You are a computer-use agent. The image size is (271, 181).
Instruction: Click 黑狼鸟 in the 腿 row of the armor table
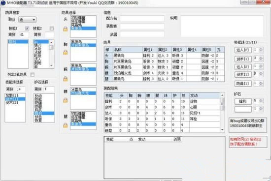(128, 79)
